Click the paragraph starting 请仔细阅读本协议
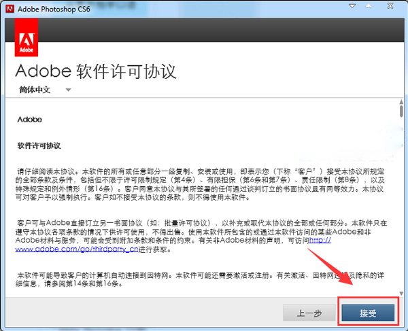This screenshot has width=408, height=331. pyautogui.click(x=200, y=184)
